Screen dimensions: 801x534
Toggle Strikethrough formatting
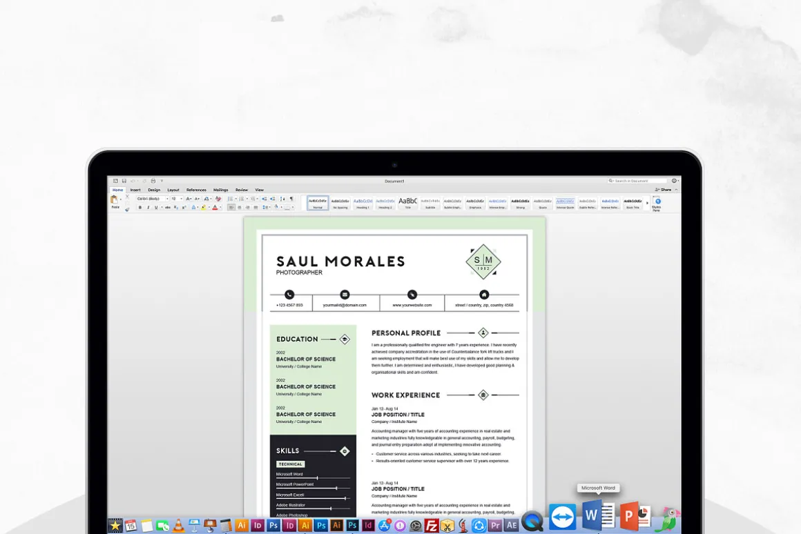pos(168,207)
